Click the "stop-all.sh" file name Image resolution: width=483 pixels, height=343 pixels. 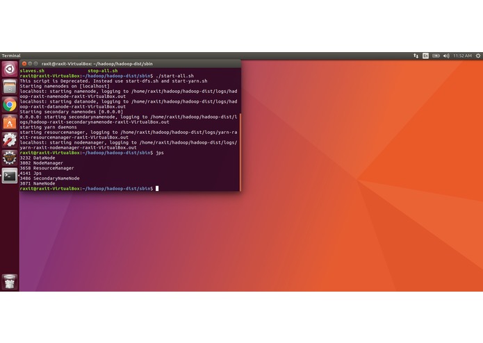point(103,71)
